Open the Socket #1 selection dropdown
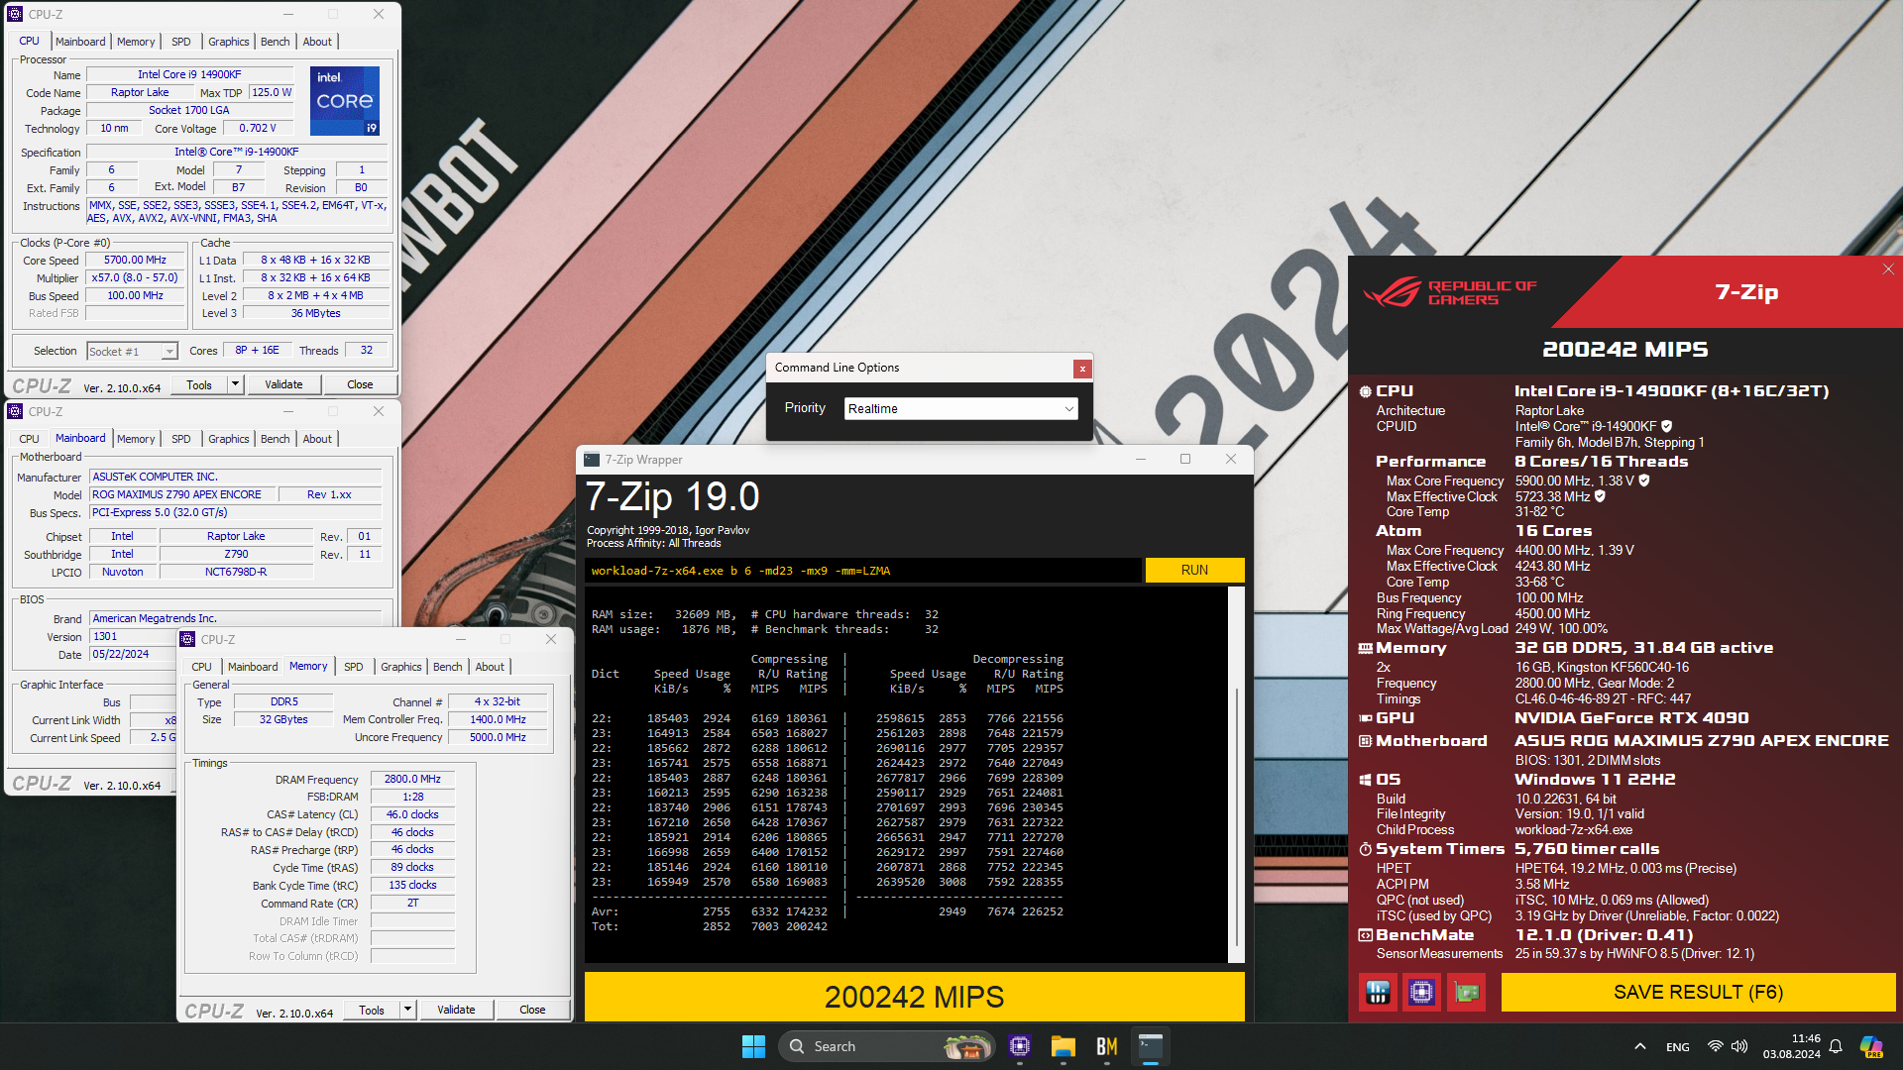This screenshot has width=1903, height=1070. [x=132, y=351]
